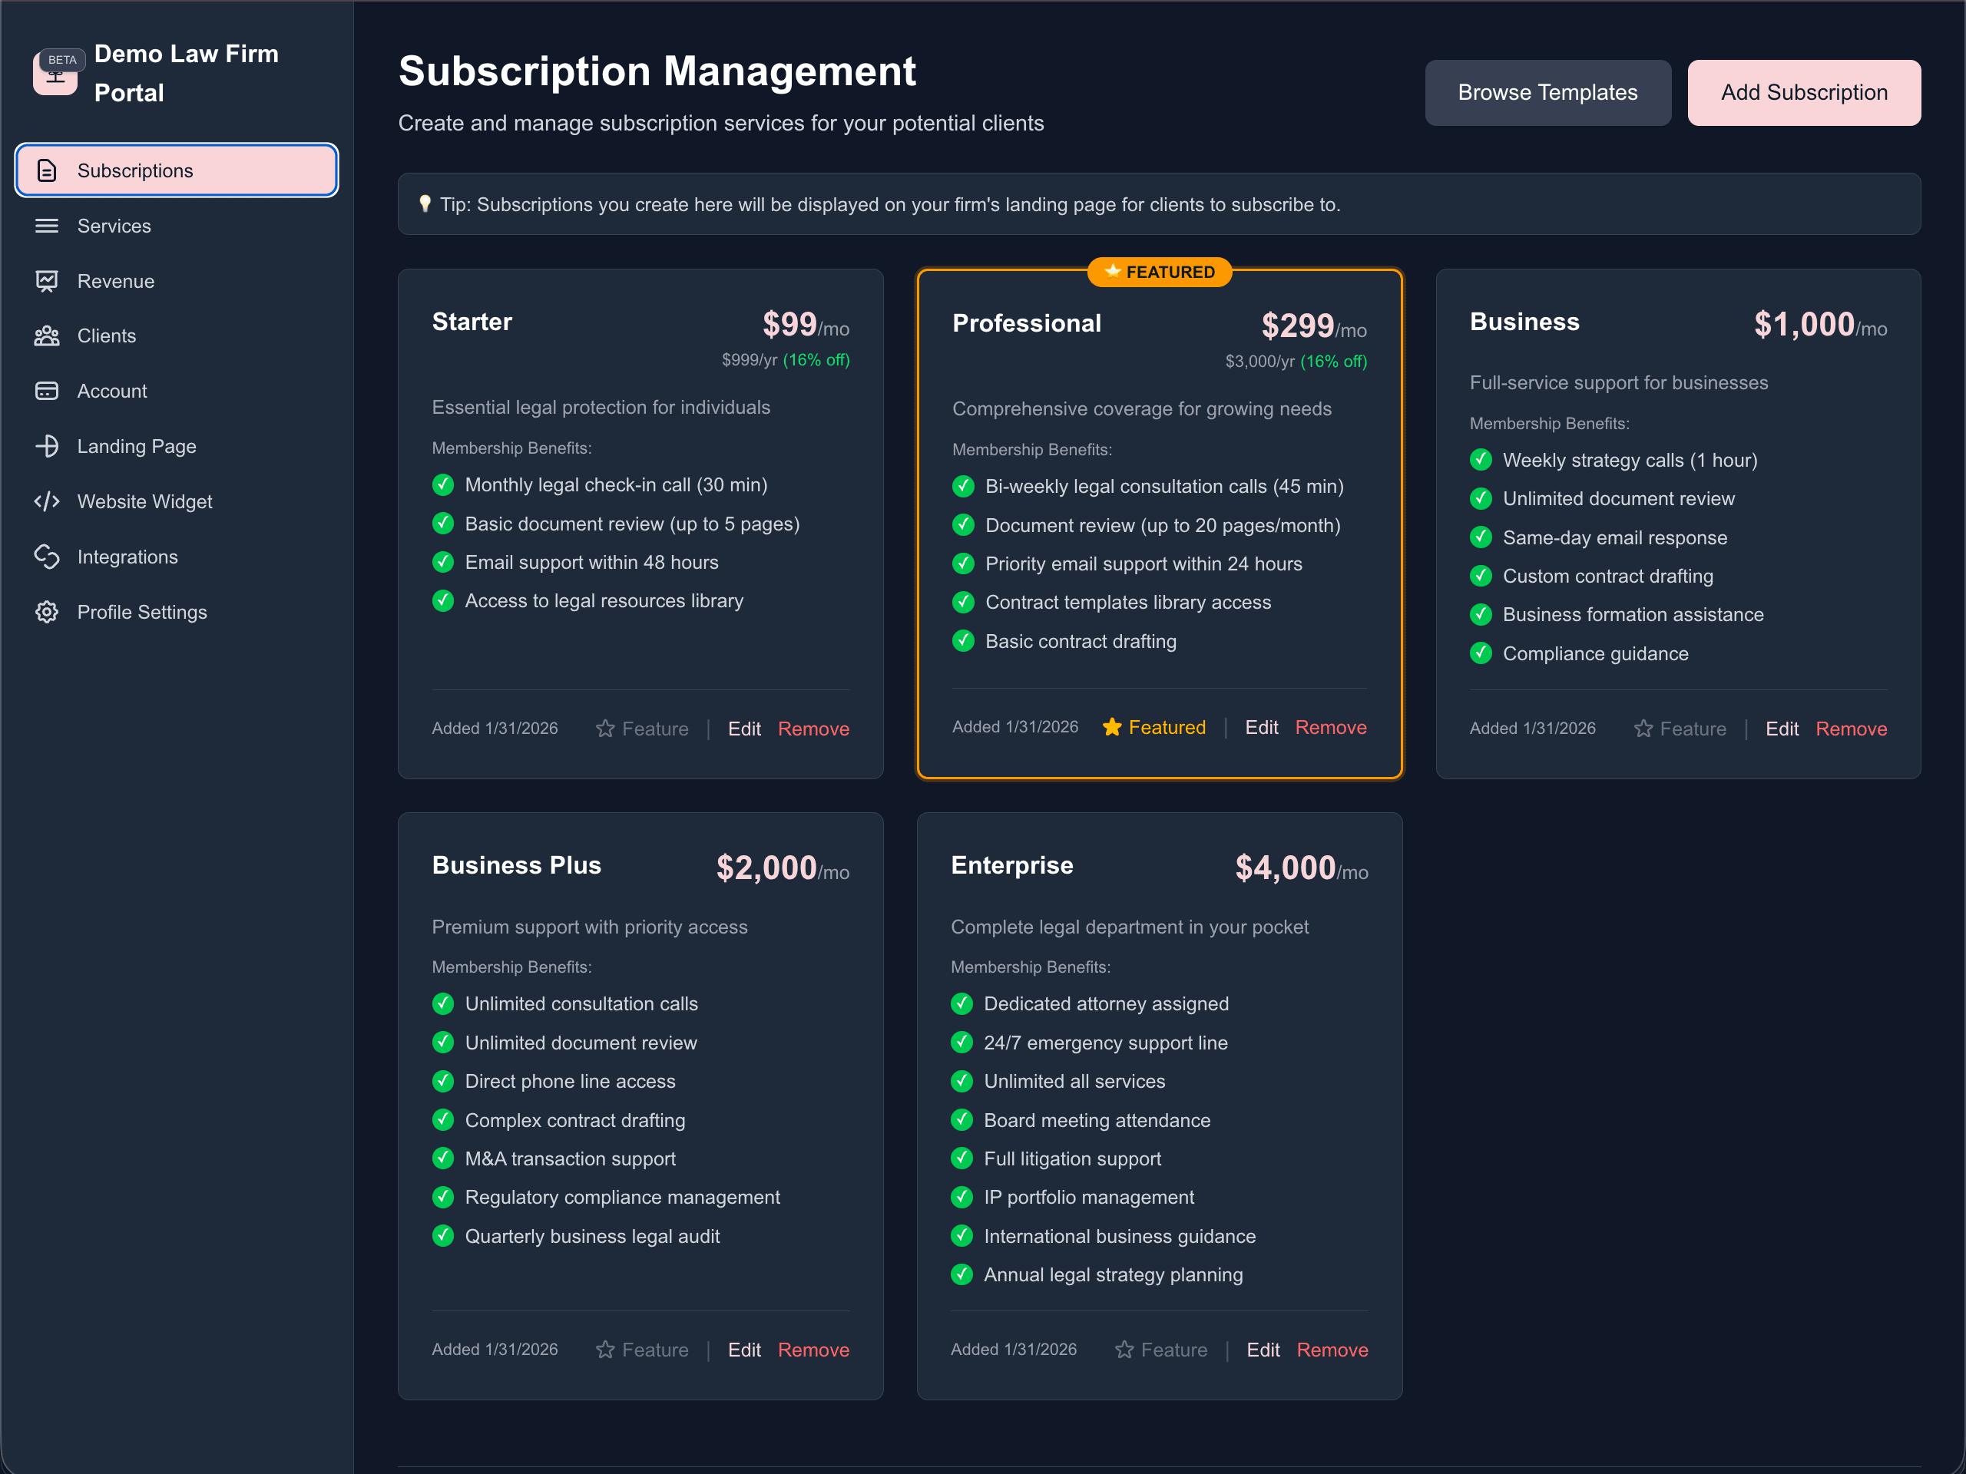1966x1474 pixels.
Task: Remove the Starter subscription
Action: (x=813, y=729)
